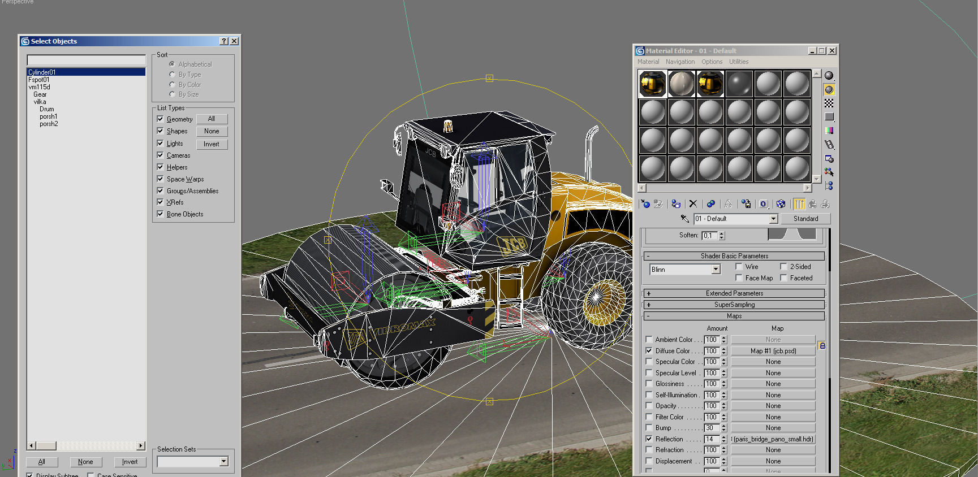
Task: Expand SuperSampling rollout
Action: (x=734, y=305)
